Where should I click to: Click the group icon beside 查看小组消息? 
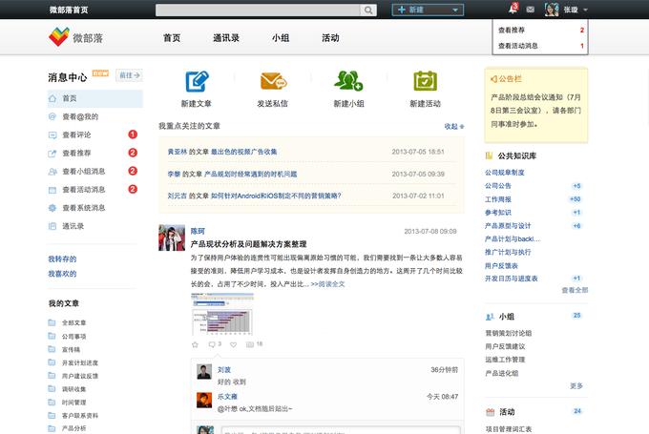tap(52, 172)
